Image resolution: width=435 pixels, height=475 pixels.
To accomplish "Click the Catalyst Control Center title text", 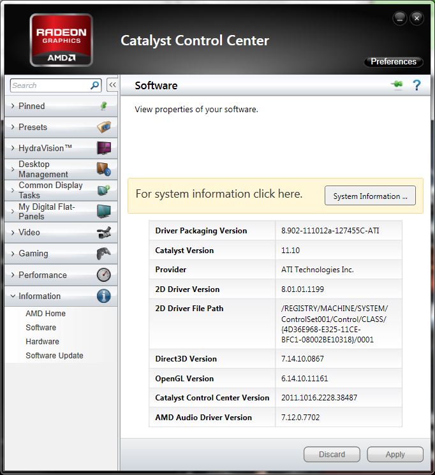I will [x=195, y=41].
